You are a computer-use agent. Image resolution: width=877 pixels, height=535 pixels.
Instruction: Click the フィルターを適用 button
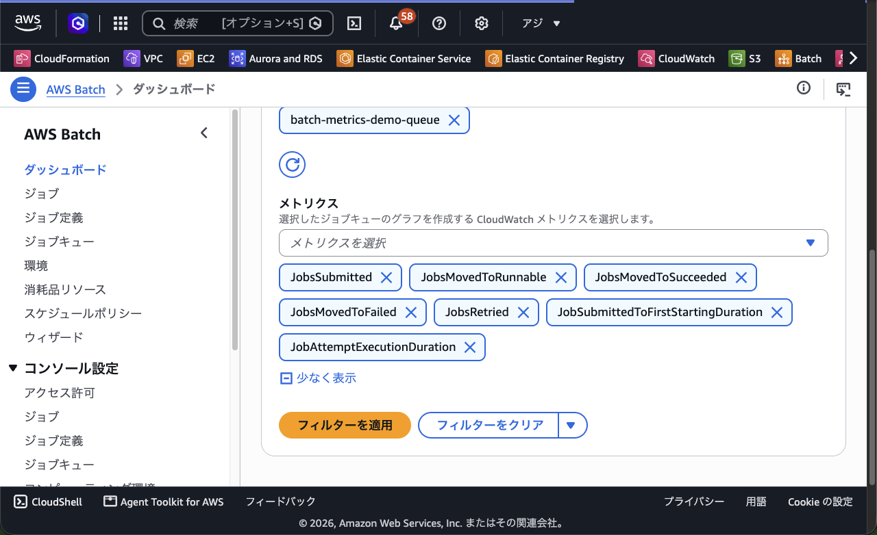345,426
